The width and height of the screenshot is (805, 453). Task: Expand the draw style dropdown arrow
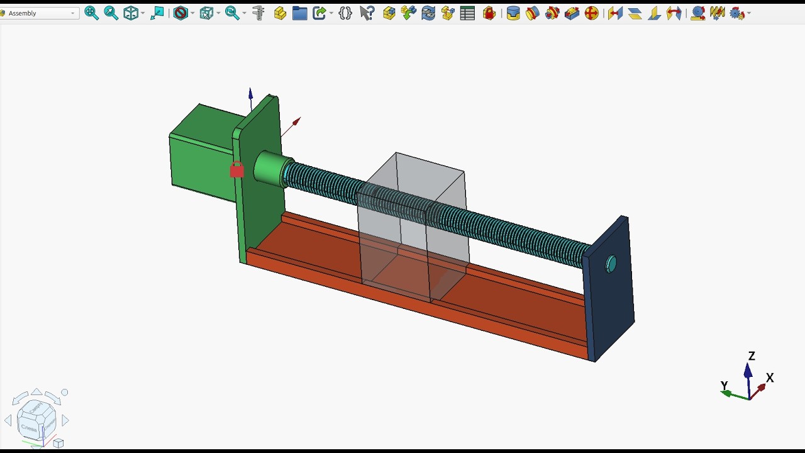(192, 13)
